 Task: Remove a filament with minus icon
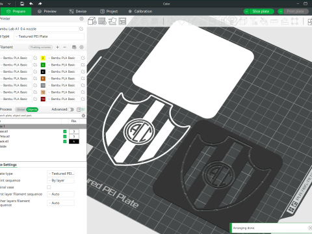[64, 47]
